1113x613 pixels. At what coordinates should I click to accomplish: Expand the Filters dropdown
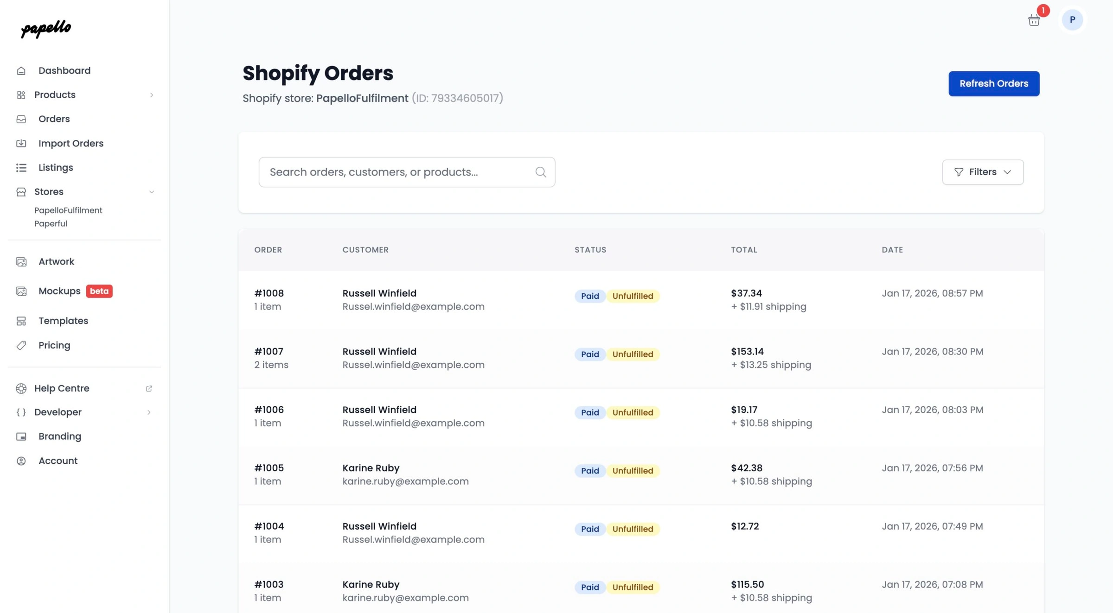point(983,172)
